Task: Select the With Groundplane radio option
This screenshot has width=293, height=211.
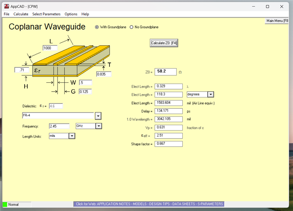Action: [x=97, y=27]
